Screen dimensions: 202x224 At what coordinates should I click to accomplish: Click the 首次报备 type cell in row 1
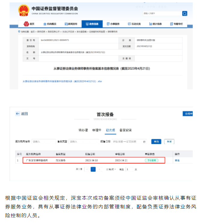61,160
